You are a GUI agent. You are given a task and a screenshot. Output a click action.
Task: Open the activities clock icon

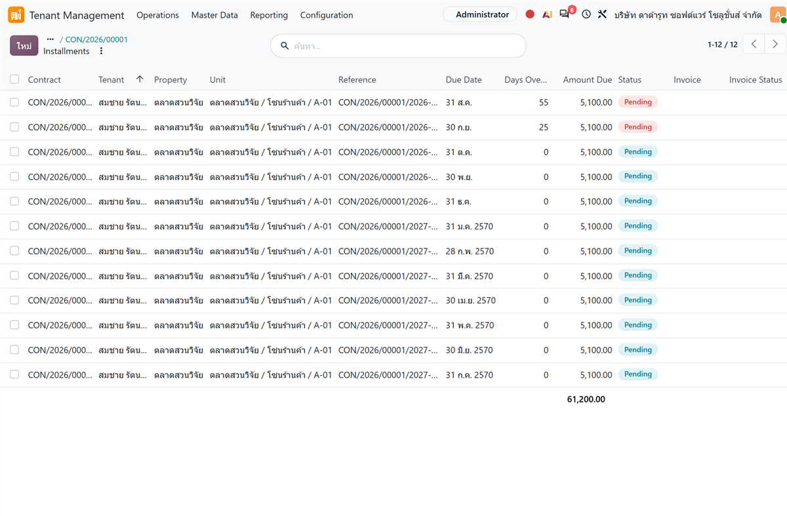586,14
